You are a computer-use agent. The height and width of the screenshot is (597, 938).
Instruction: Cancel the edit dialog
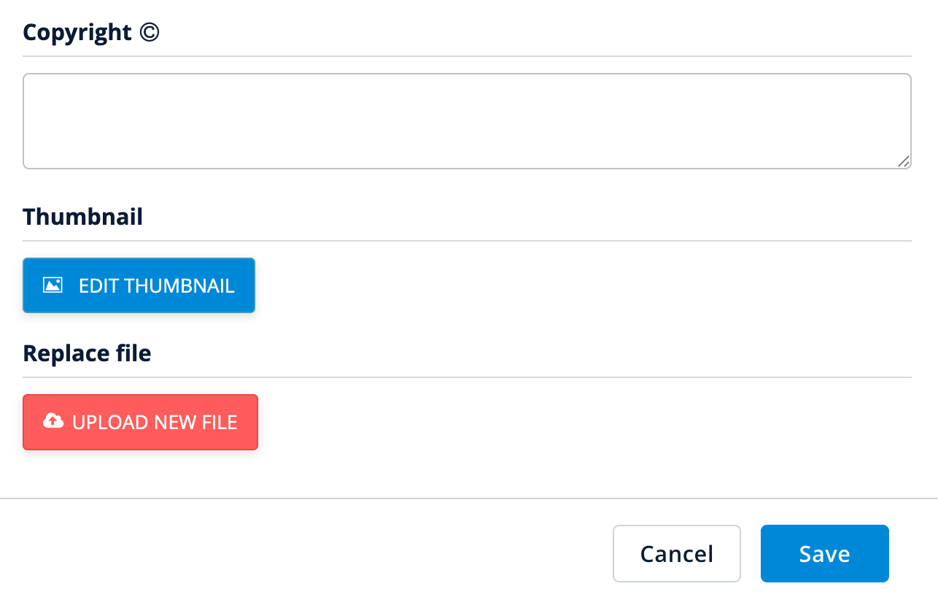pyautogui.click(x=676, y=553)
